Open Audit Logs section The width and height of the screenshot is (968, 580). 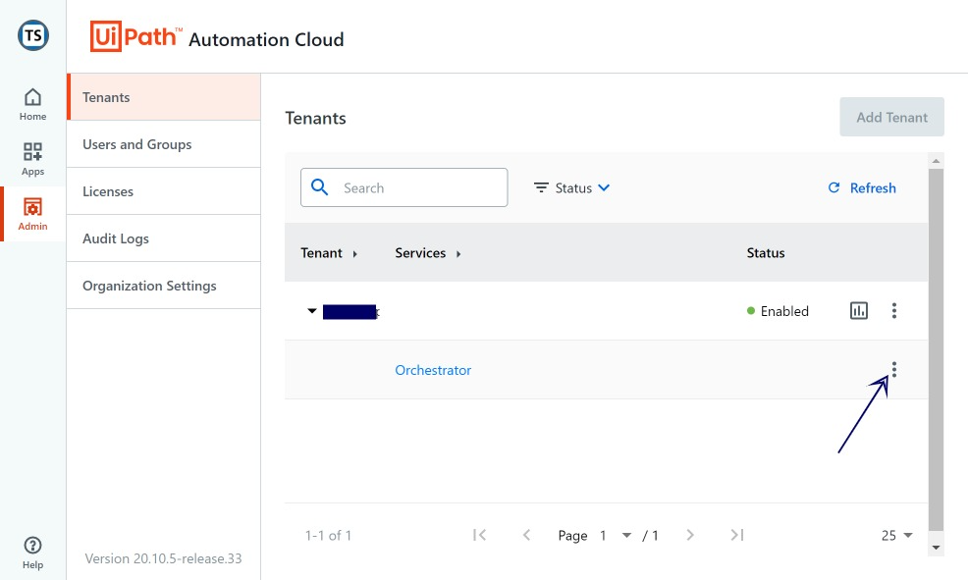point(164,238)
